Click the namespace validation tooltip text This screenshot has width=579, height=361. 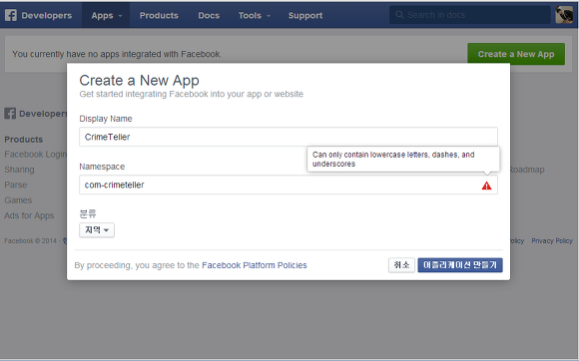(393, 159)
